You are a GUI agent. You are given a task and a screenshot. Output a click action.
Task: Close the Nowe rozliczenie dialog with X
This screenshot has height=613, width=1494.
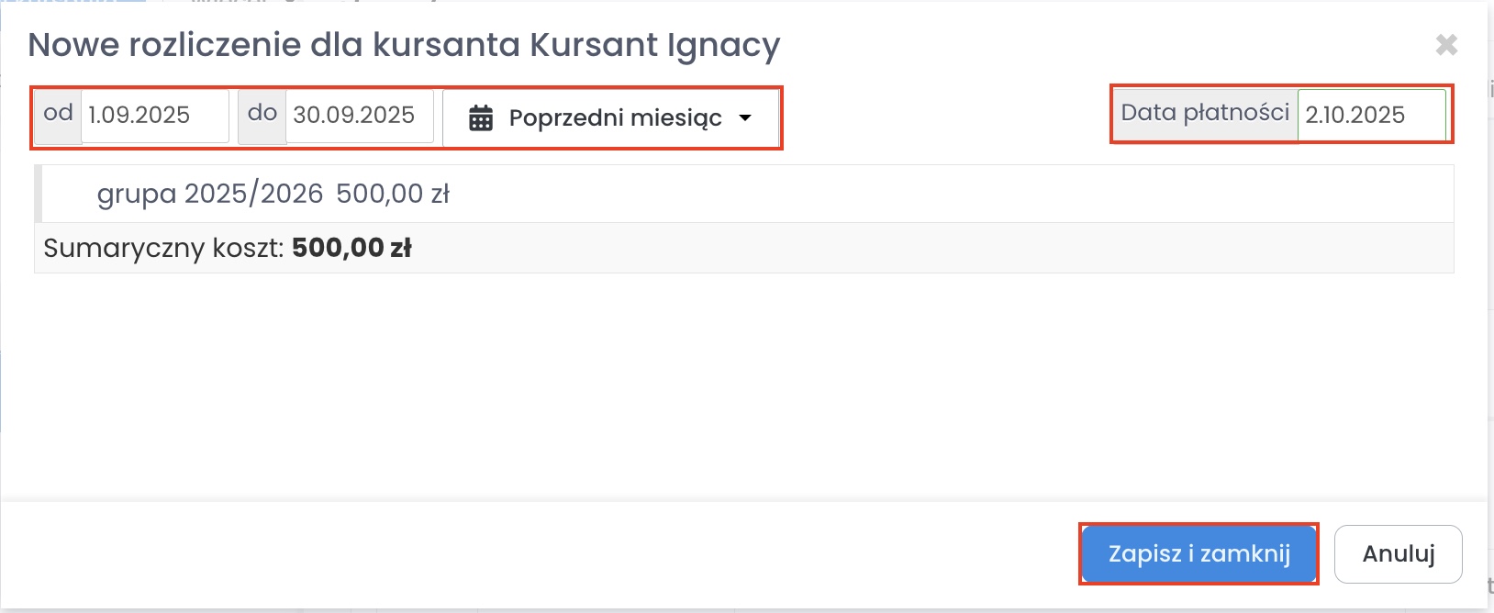click(1446, 44)
